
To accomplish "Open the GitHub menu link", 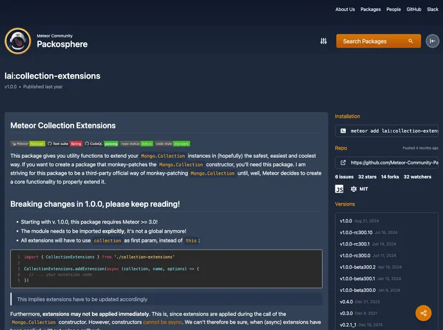I will pos(413,9).
